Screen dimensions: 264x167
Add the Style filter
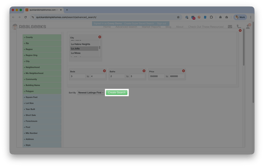42,145
